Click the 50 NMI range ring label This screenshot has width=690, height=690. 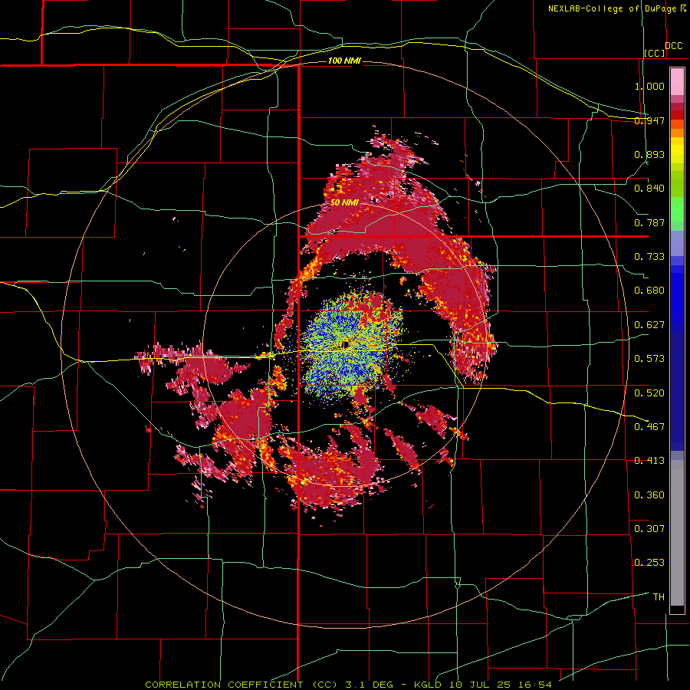[x=344, y=202]
